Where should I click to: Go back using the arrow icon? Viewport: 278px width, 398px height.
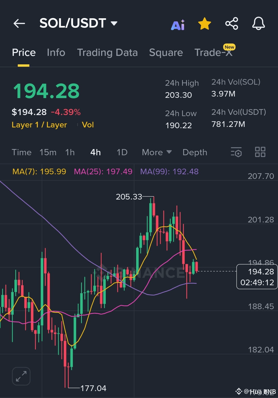tap(19, 23)
